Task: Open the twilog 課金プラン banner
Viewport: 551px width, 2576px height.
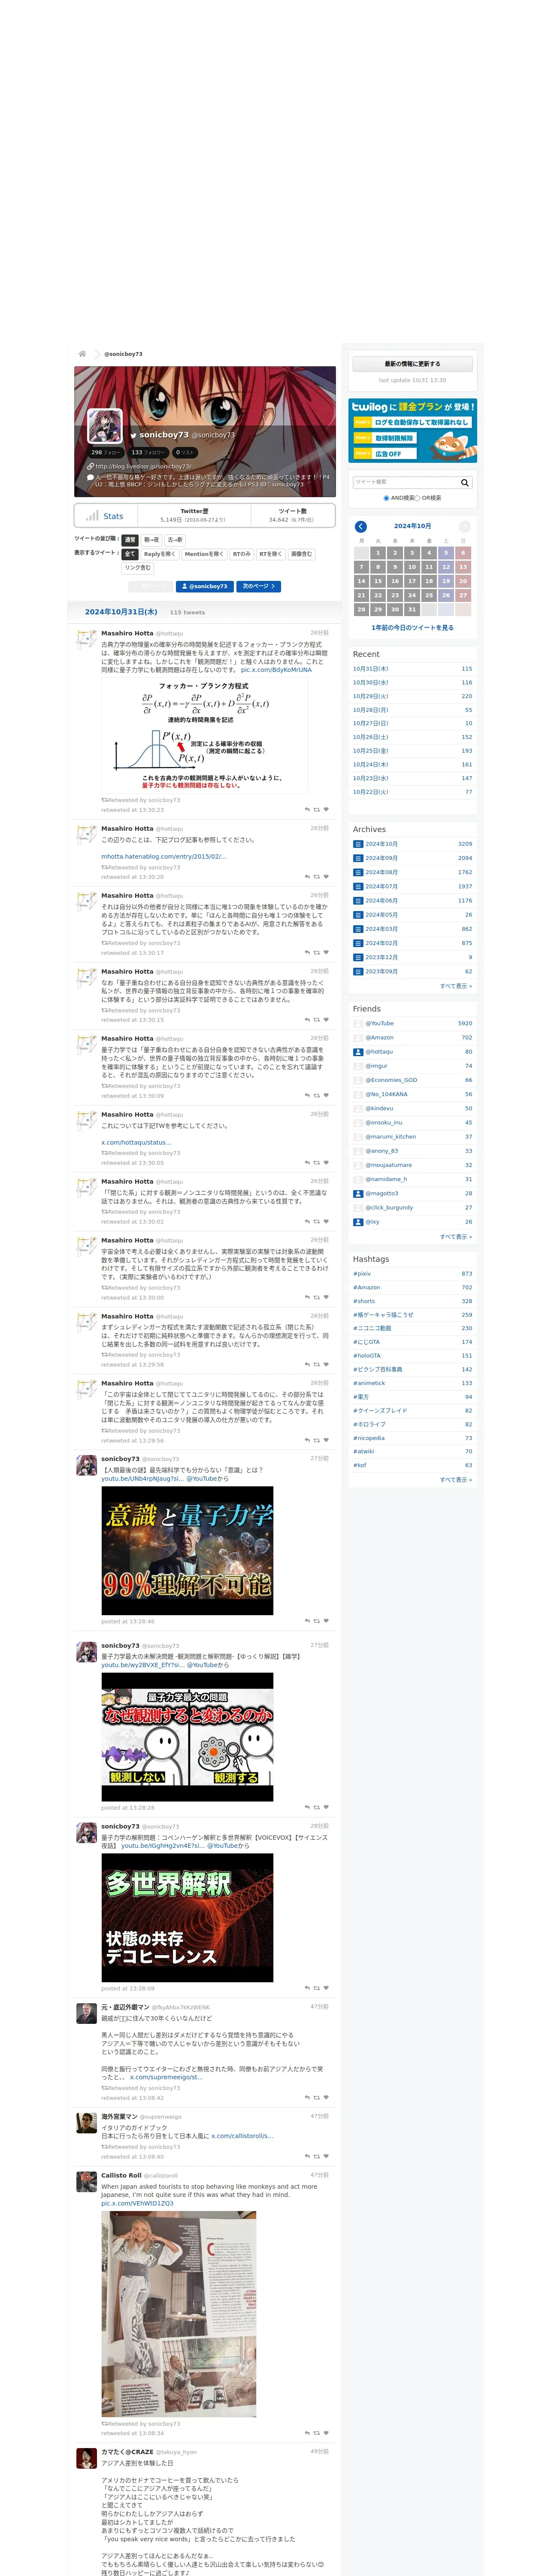Action: [412, 431]
